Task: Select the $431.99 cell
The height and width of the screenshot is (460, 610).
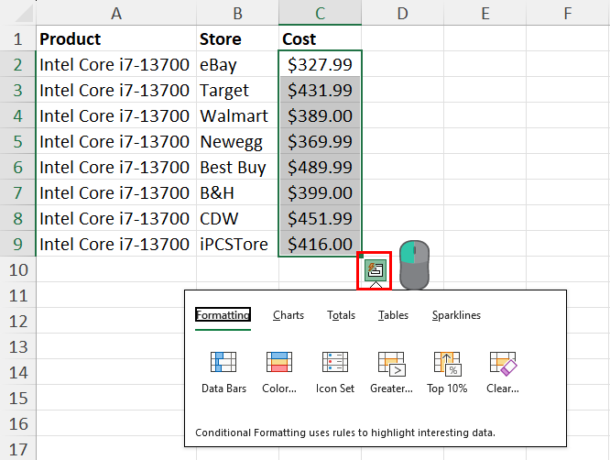Action: (x=321, y=91)
